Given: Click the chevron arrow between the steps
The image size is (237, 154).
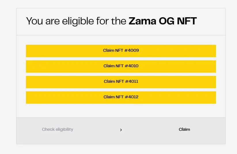Looking at the screenshot, I should tap(121, 130).
